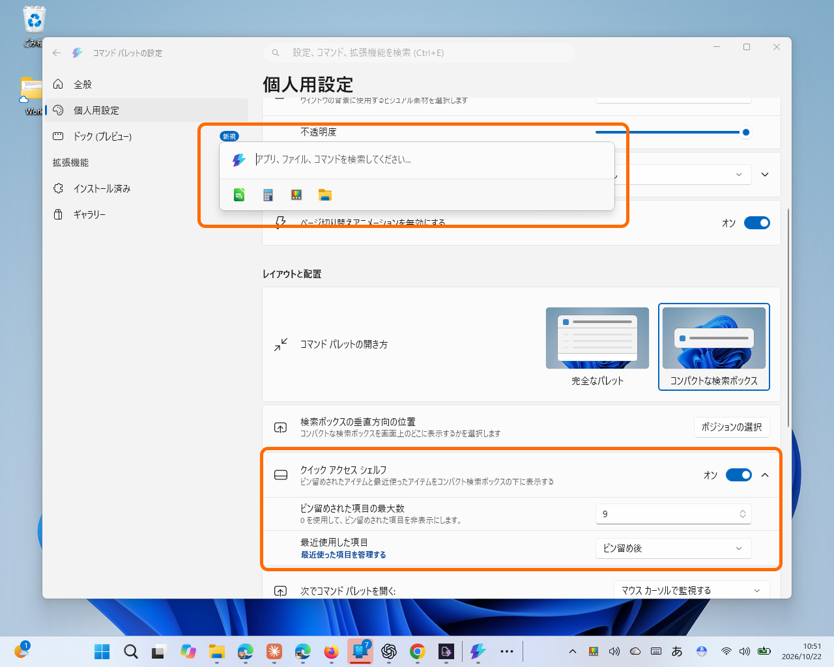
Task: Select 個人用設定 in the sidebar
Action: (147, 110)
